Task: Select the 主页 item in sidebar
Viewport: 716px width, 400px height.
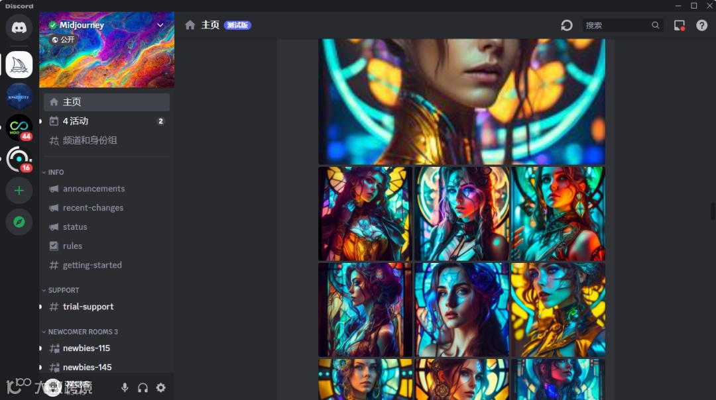Action: click(106, 102)
